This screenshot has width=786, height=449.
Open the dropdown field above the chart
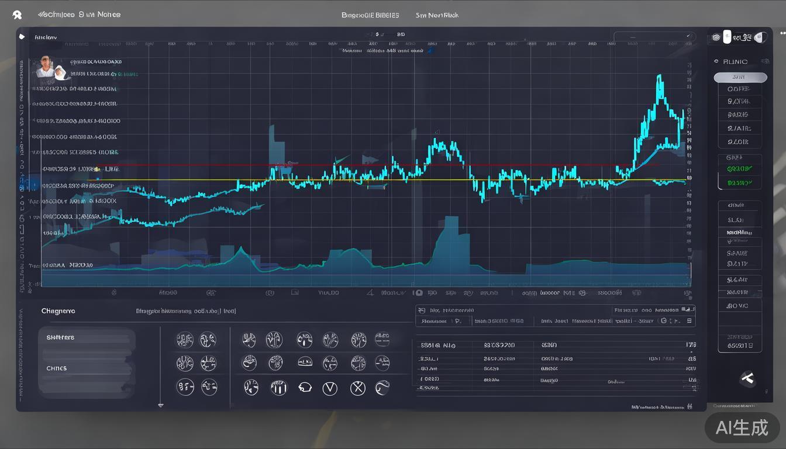[x=654, y=36]
